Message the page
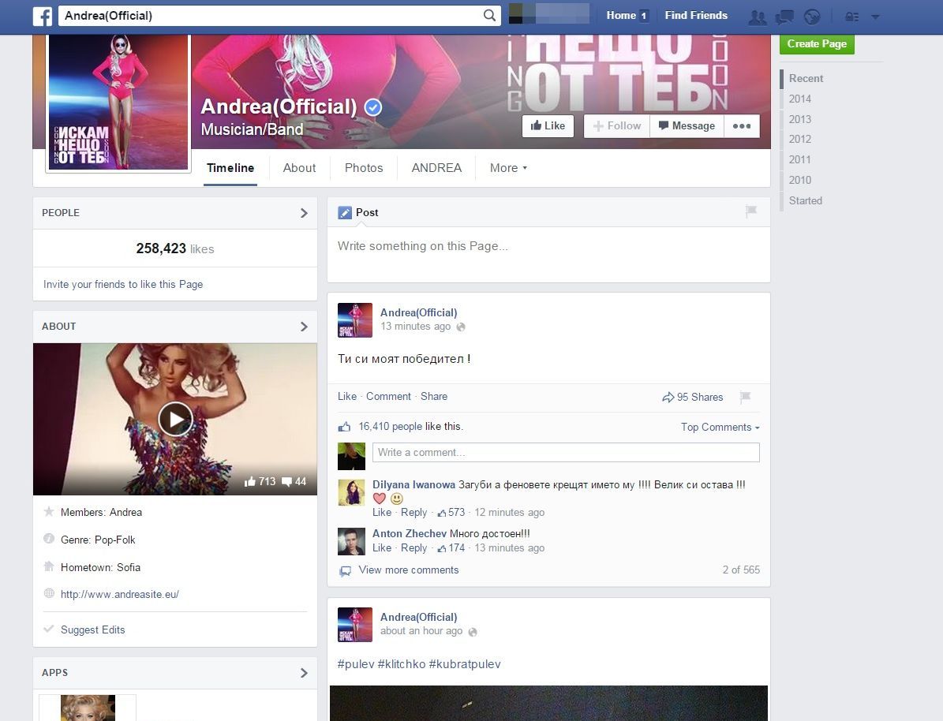 687,125
